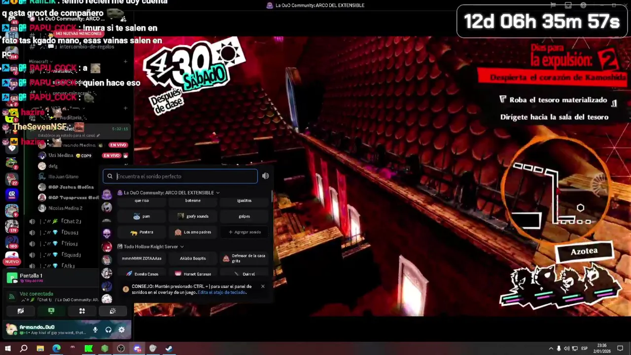Collapse La OuO Community sound section
The image size is (631, 355).
point(217,193)
